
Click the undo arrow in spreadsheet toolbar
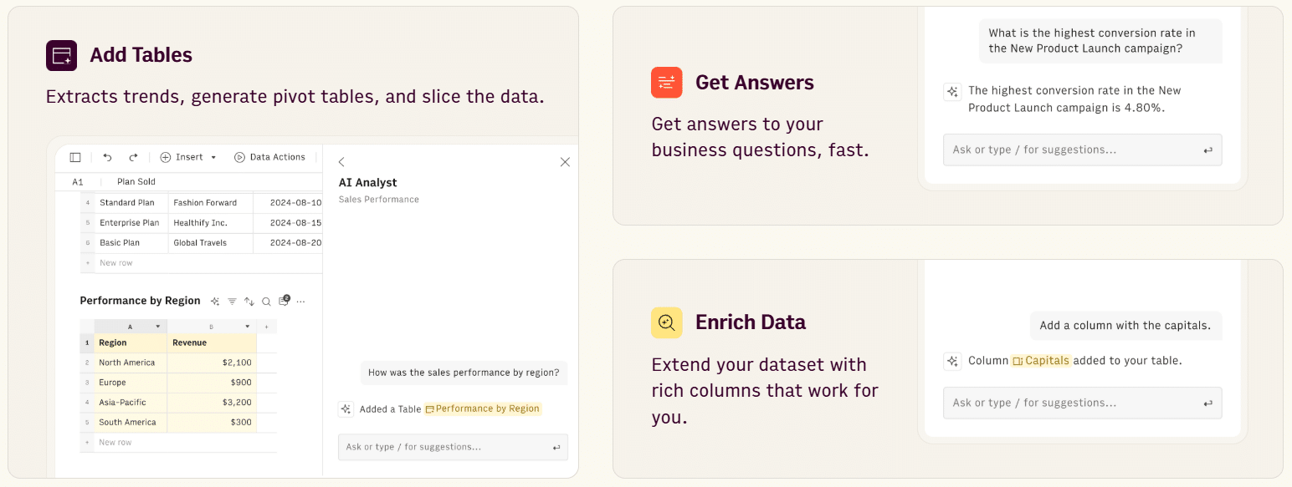point(107,157)
